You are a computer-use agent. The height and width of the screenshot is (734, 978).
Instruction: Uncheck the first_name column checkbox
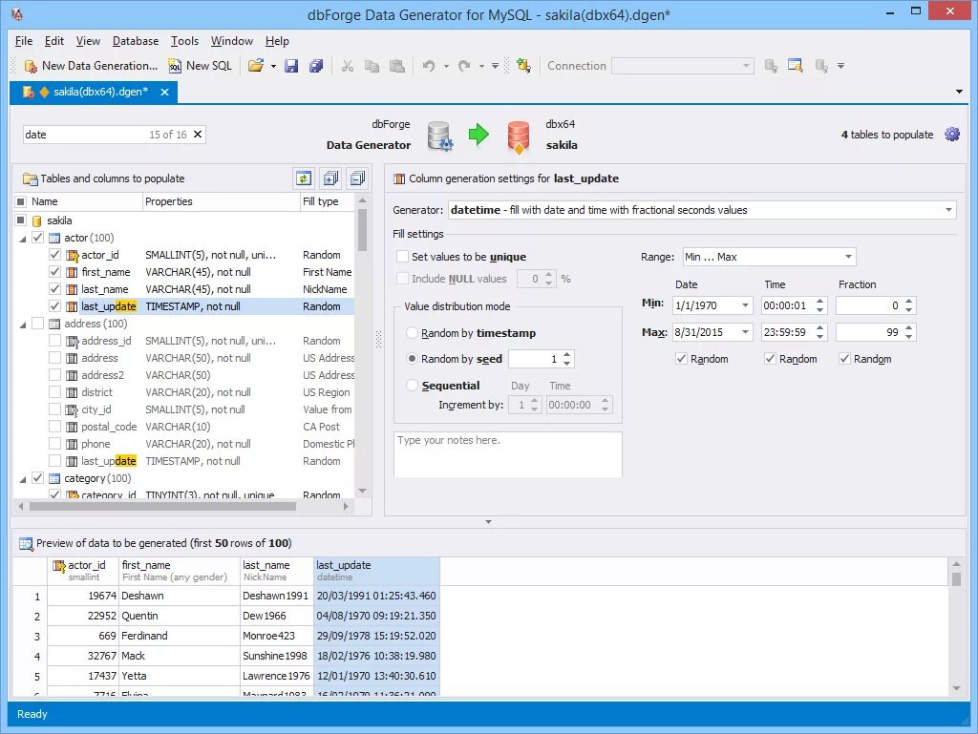(54, 272)
